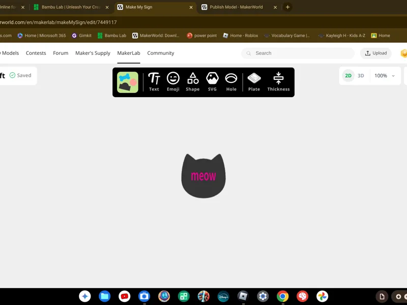Screen dimensions: 407x305
Task: Open the red paint palette app
Action: 302,296
